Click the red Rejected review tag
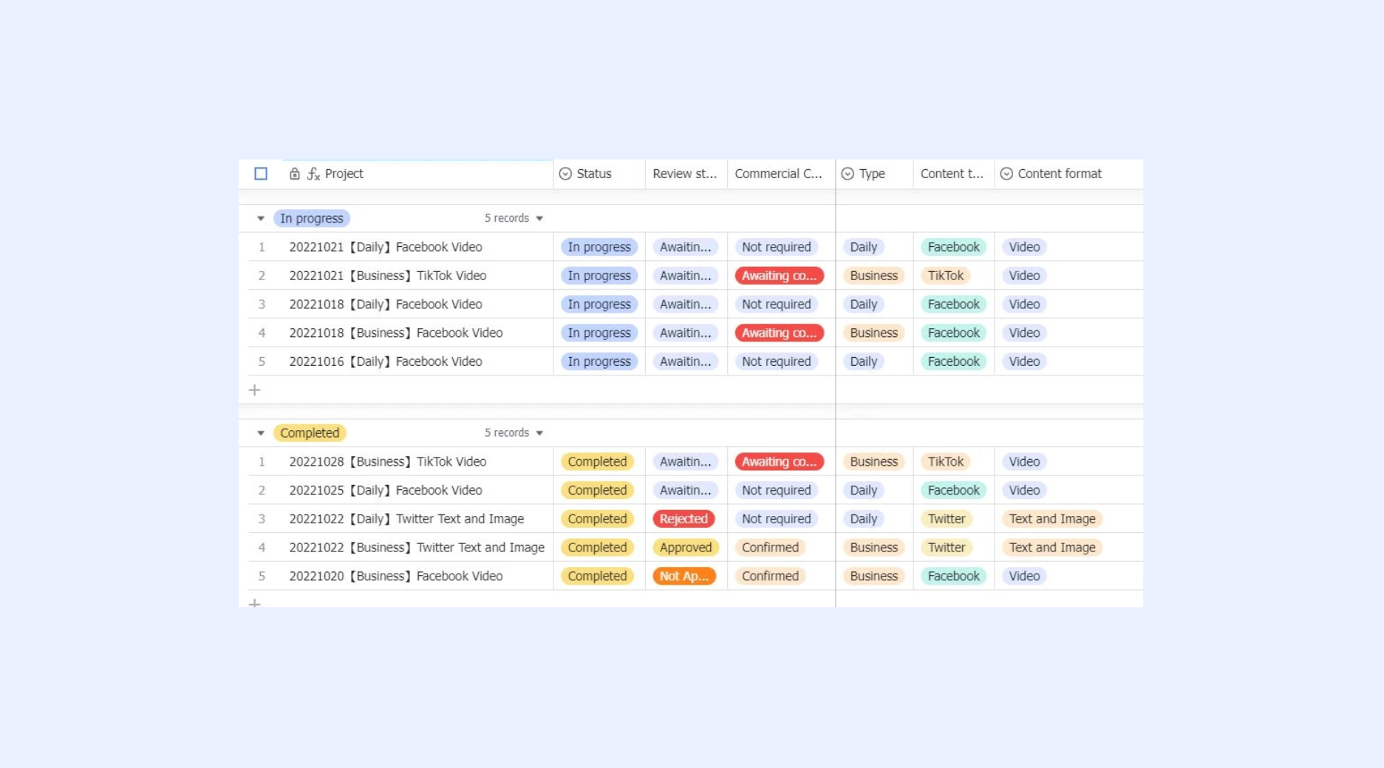The image size is (1384, 768). click(684, 519)
